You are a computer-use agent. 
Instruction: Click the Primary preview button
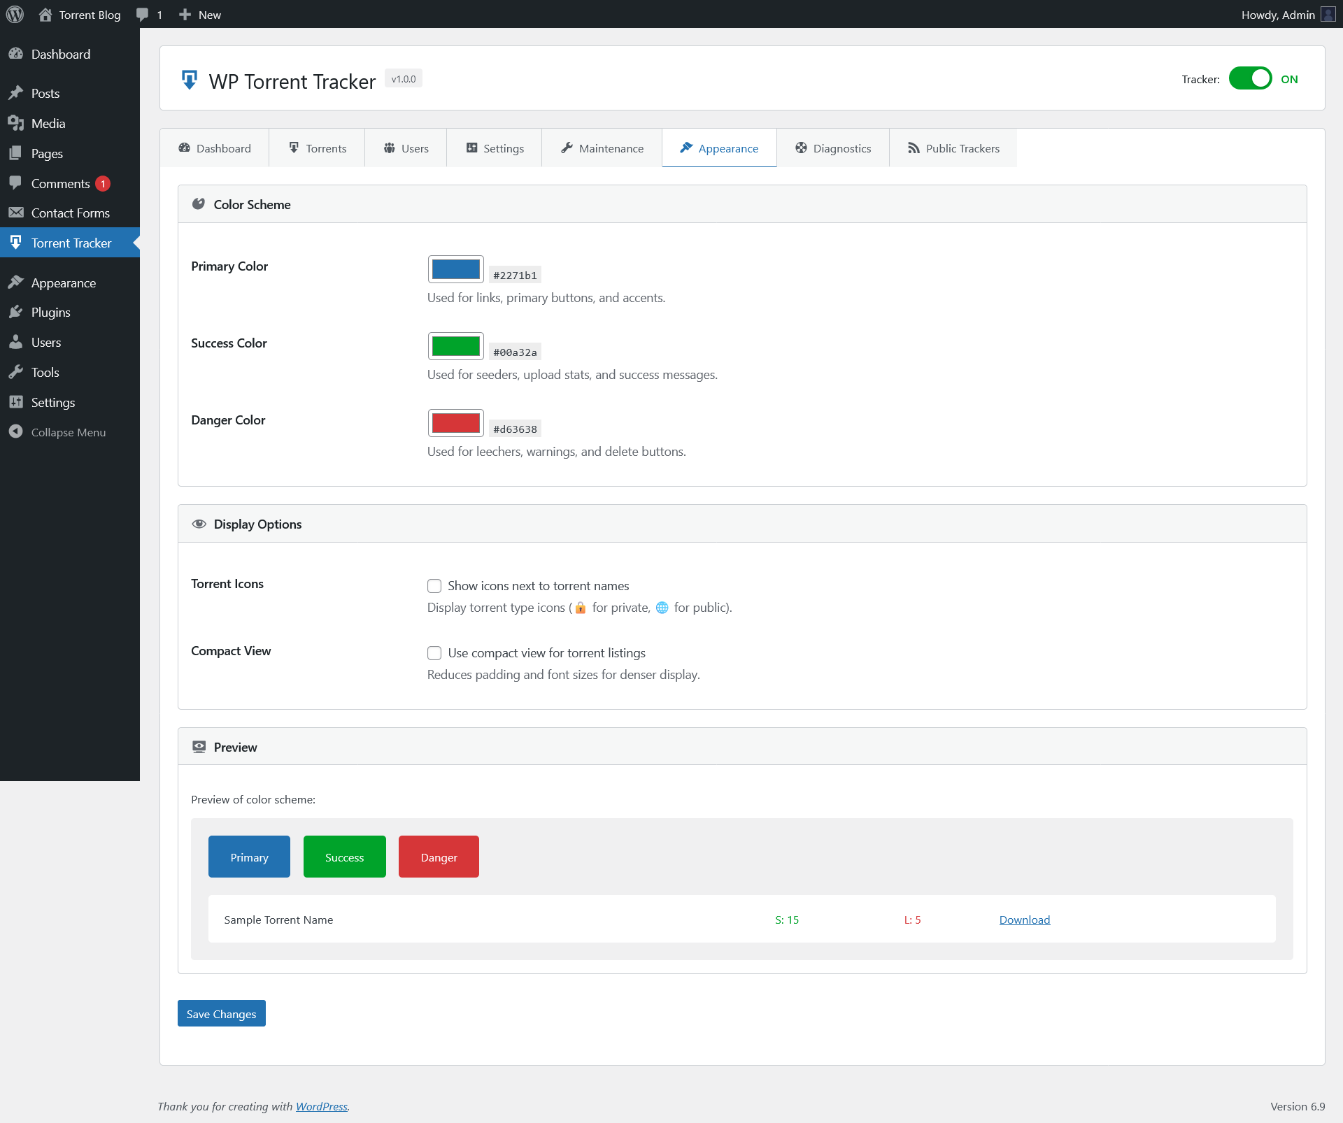(249, 857)
